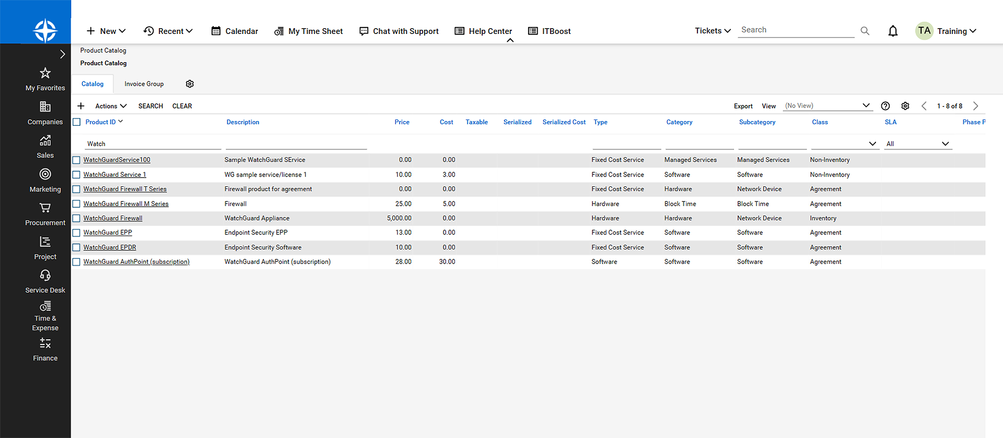Viewport: 1003px width, 438px height.
Task: Switch to the Invoice Group tab
Action: [x=144, y=84]
